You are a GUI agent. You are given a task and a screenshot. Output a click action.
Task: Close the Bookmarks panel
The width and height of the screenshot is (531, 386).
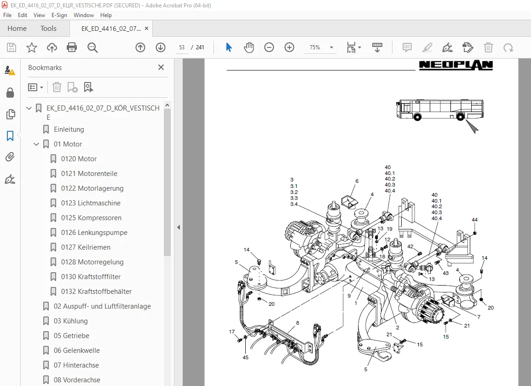point(161,67)
